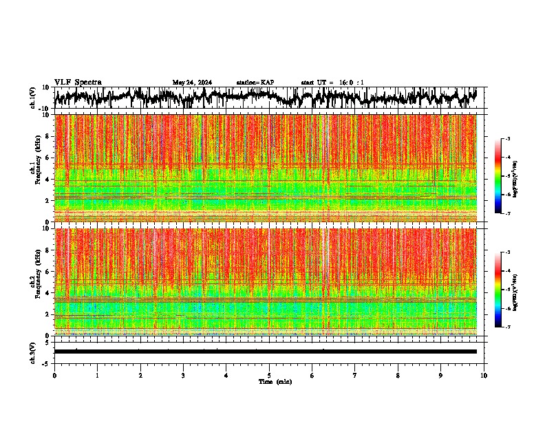The width and height of the screenshot is (545, 421).
Task: Click the 'ch.3(V)' axis label
Action: coord(33,353)
